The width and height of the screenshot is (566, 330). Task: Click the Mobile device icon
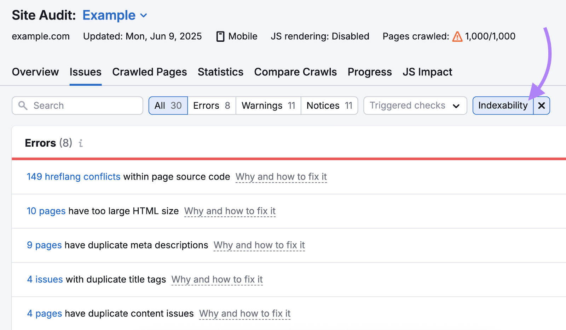[x=220, y=36]
